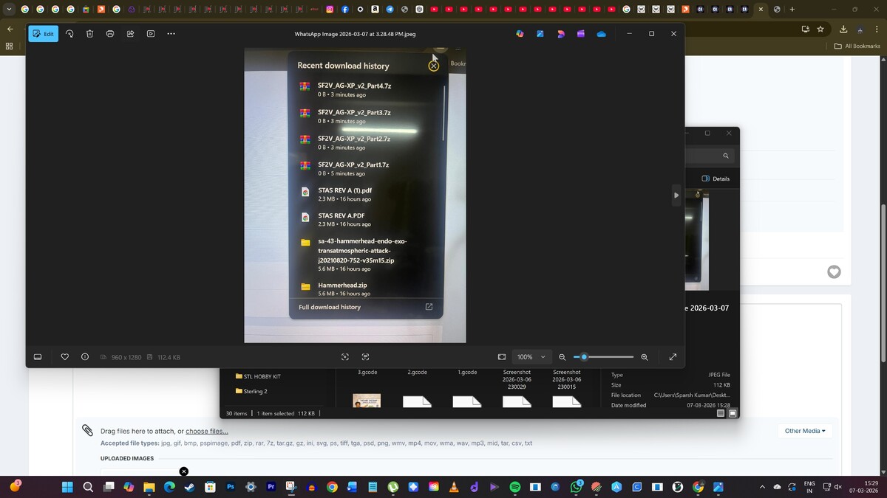Enter full screen using the expand arrows icon
887x498 pixels.
click(x=673, y=357)
